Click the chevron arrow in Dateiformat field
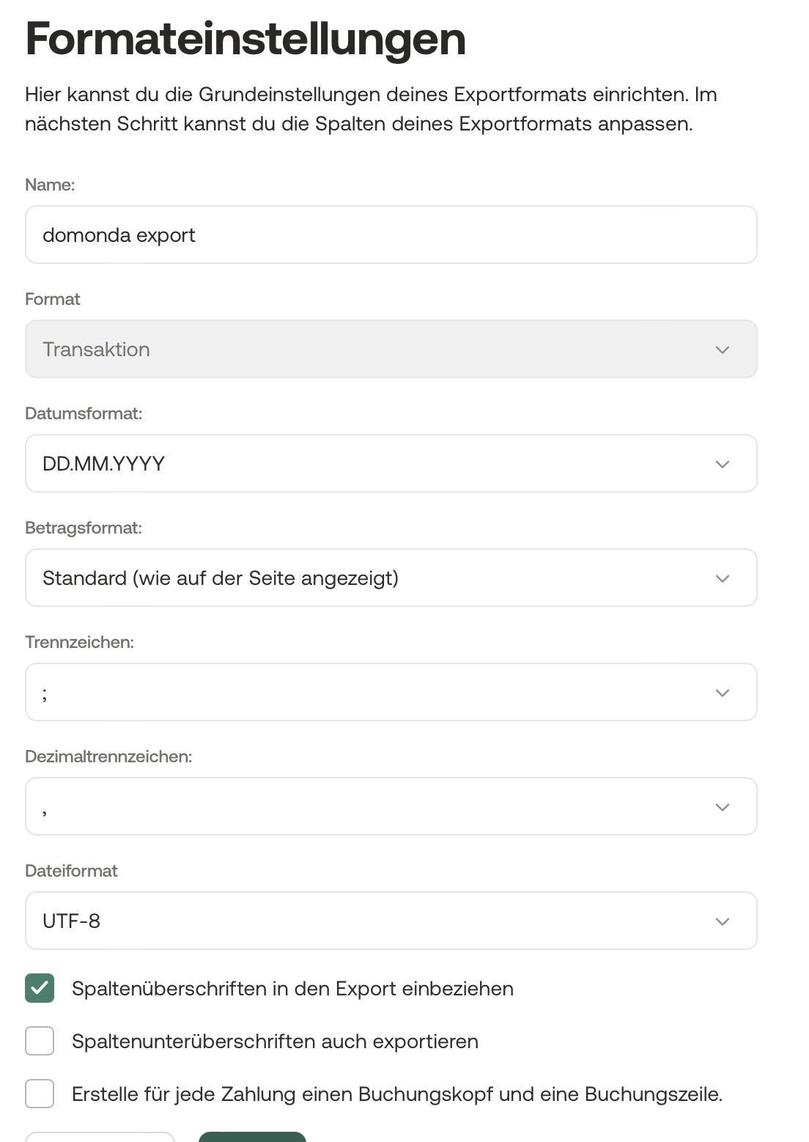The image size is (809, 1142). [x=722, y=921]
